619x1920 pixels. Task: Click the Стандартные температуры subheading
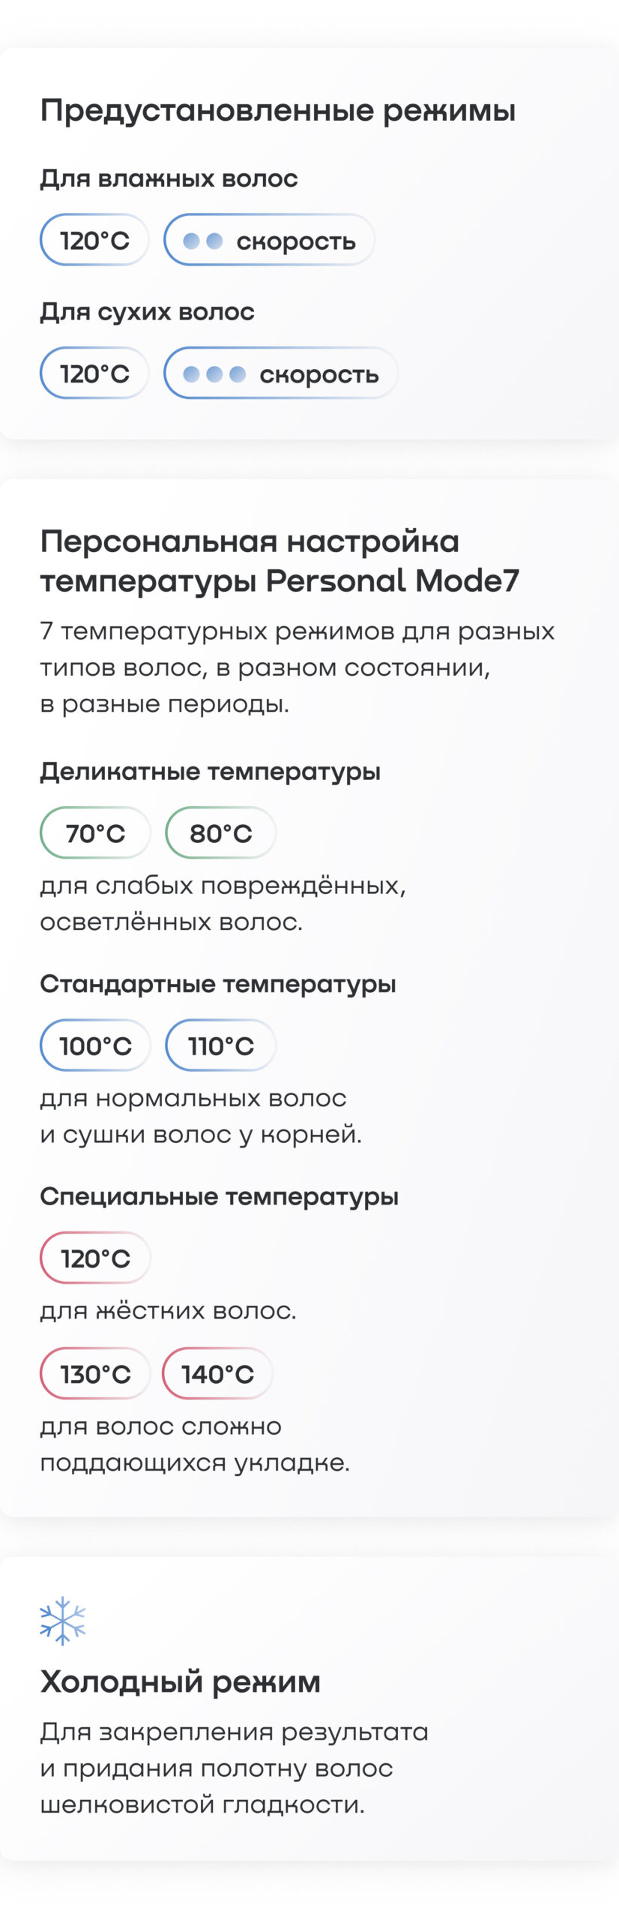(218, 984)
